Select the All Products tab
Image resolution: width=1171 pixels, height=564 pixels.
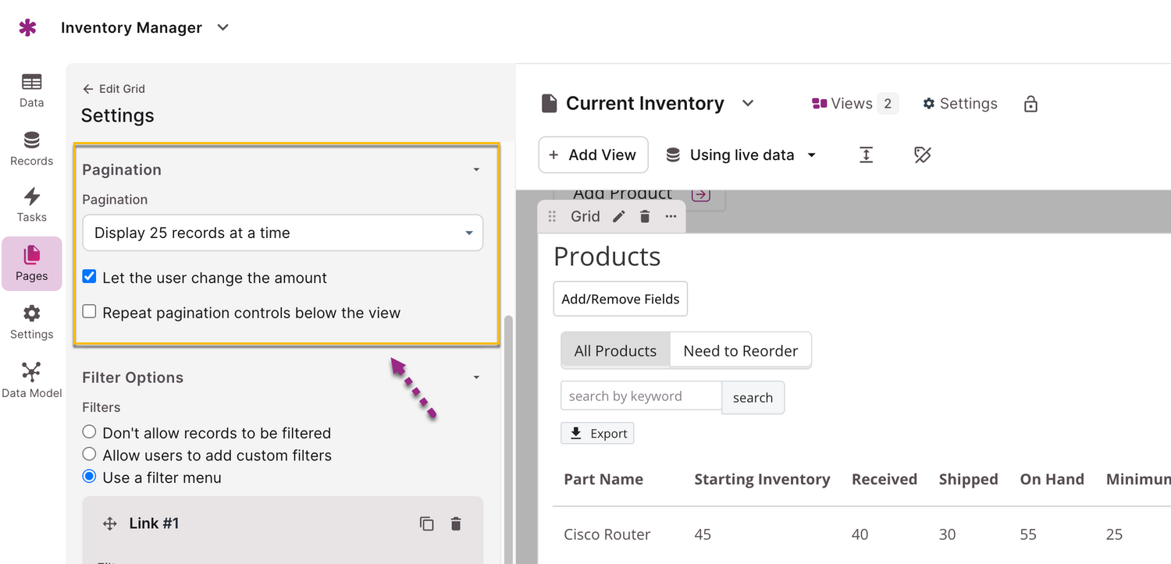(615, 351)
